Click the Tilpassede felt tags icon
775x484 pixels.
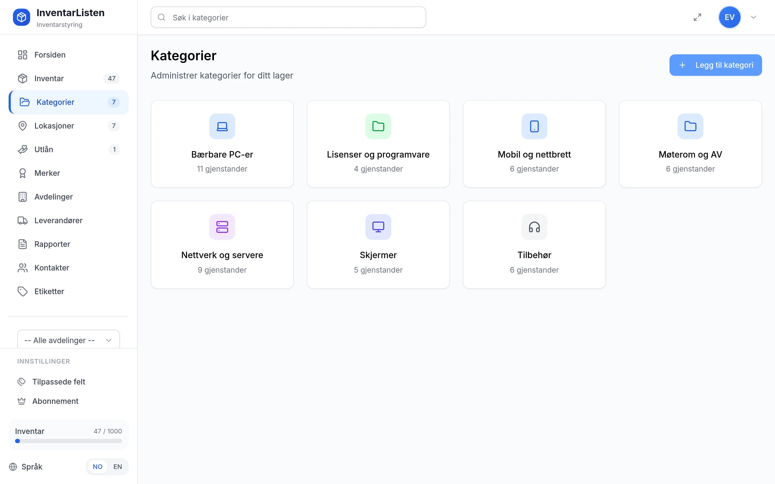(x=22, y=382)
